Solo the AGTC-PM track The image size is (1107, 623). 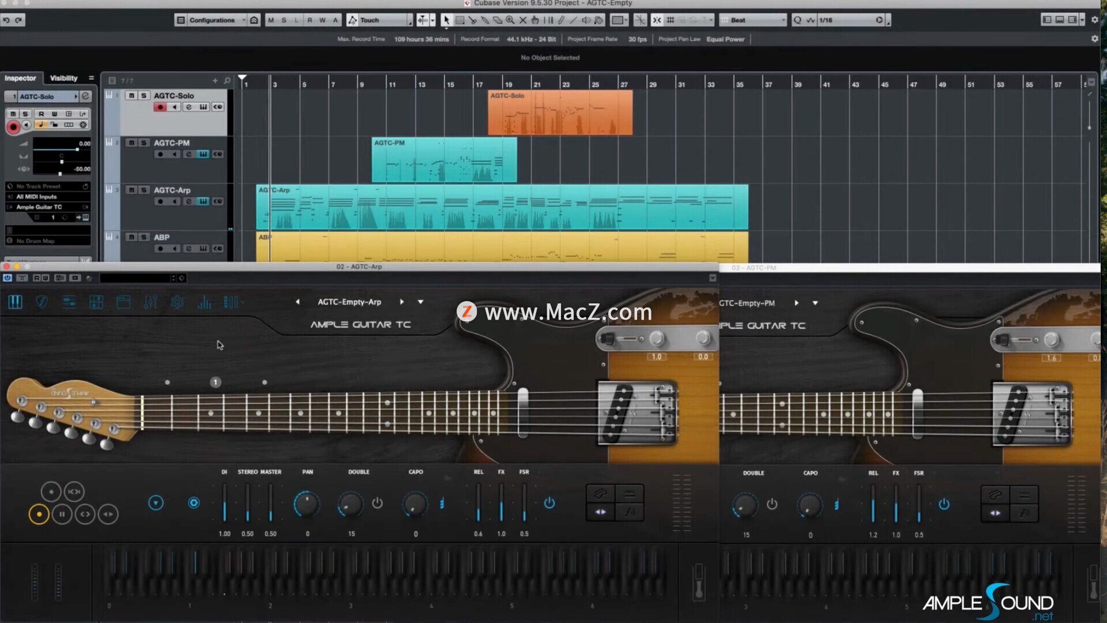(x=144, y=143)
